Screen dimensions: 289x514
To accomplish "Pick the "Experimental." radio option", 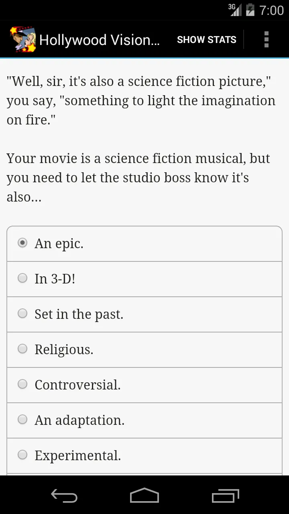I will click(23, 455).
